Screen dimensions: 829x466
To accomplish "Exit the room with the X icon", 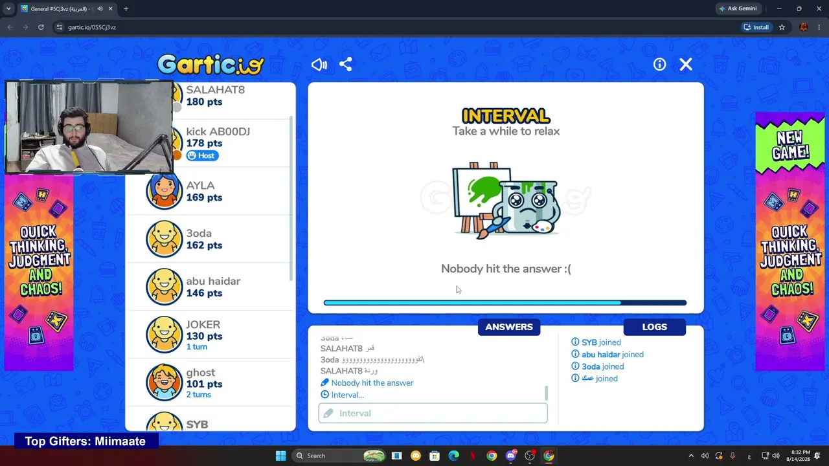I will [686, 64].
